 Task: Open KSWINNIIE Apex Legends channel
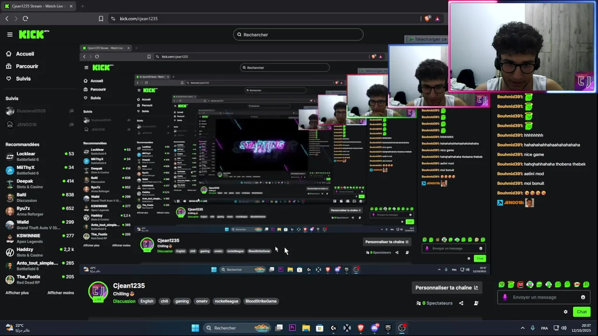[x=40, y=238]
